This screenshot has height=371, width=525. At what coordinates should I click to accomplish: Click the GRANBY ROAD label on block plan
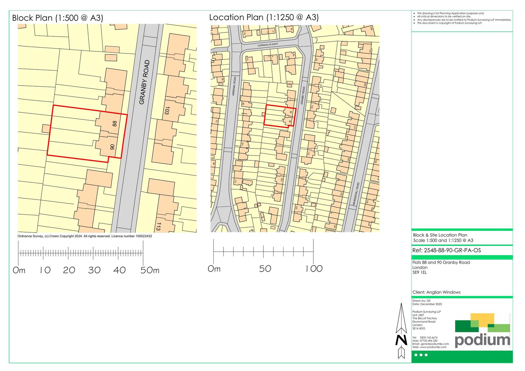(x=144, y=82)
